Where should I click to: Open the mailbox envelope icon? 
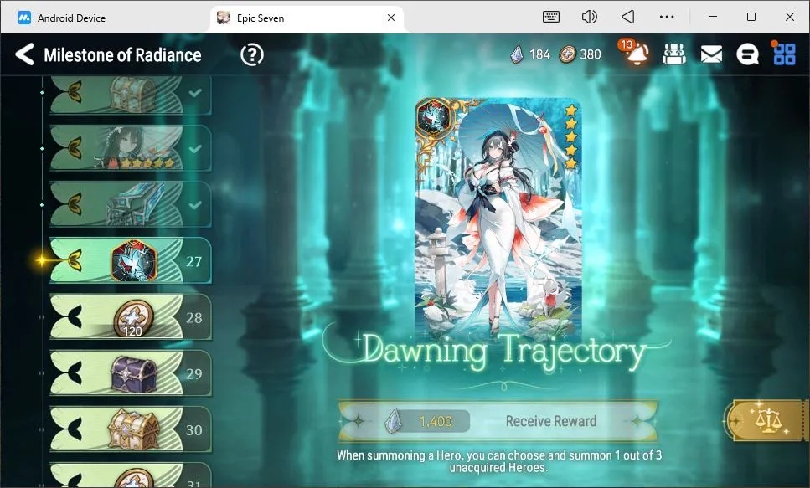coord(711,54)
